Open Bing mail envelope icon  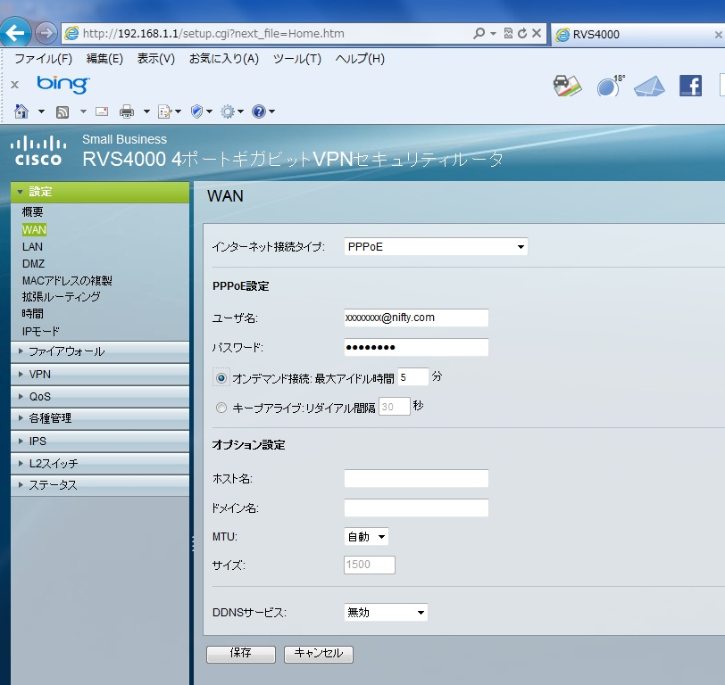point(649,87)
